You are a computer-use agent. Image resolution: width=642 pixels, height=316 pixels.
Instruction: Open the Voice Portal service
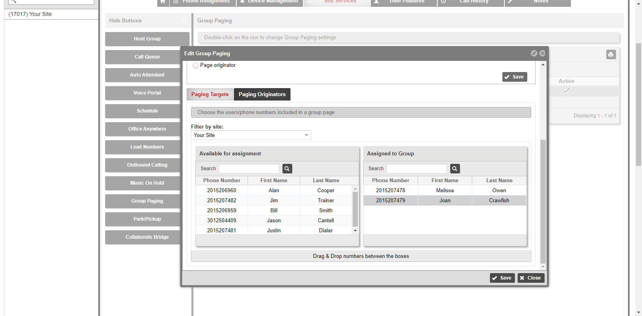[143, 93]
